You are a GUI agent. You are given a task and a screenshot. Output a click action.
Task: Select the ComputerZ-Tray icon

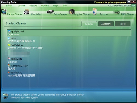pos(9,66)
